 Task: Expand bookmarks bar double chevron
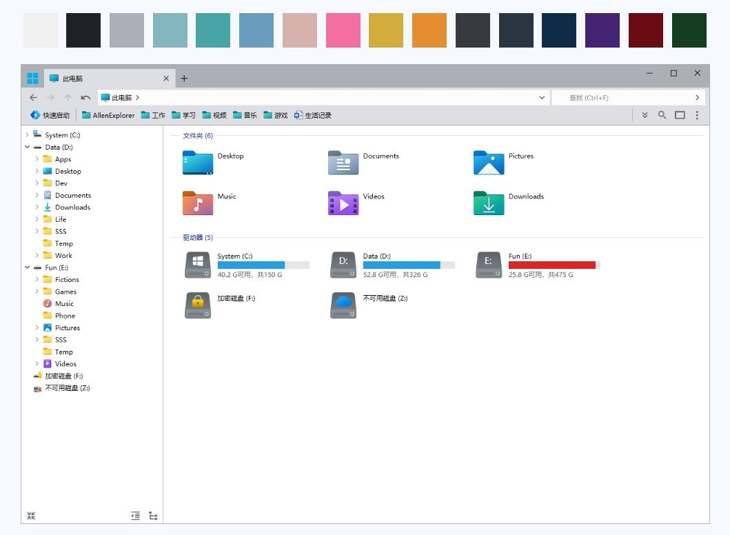pyautogui.click(x=645, y=115)
